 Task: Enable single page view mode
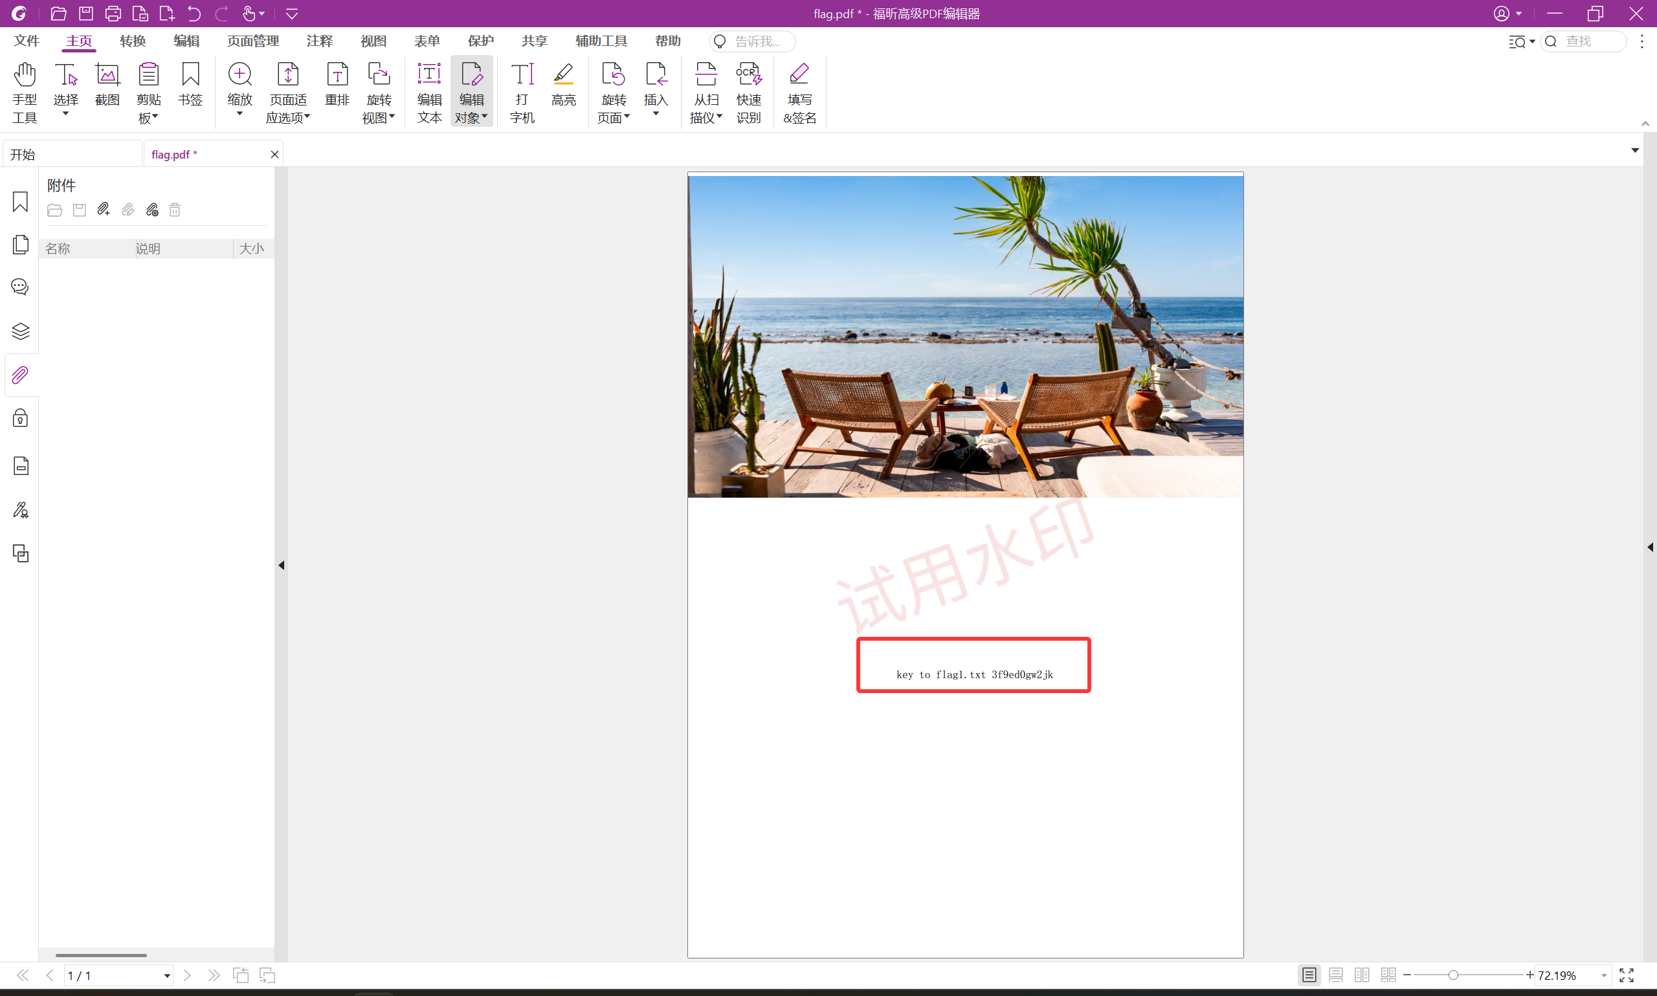1309,975
